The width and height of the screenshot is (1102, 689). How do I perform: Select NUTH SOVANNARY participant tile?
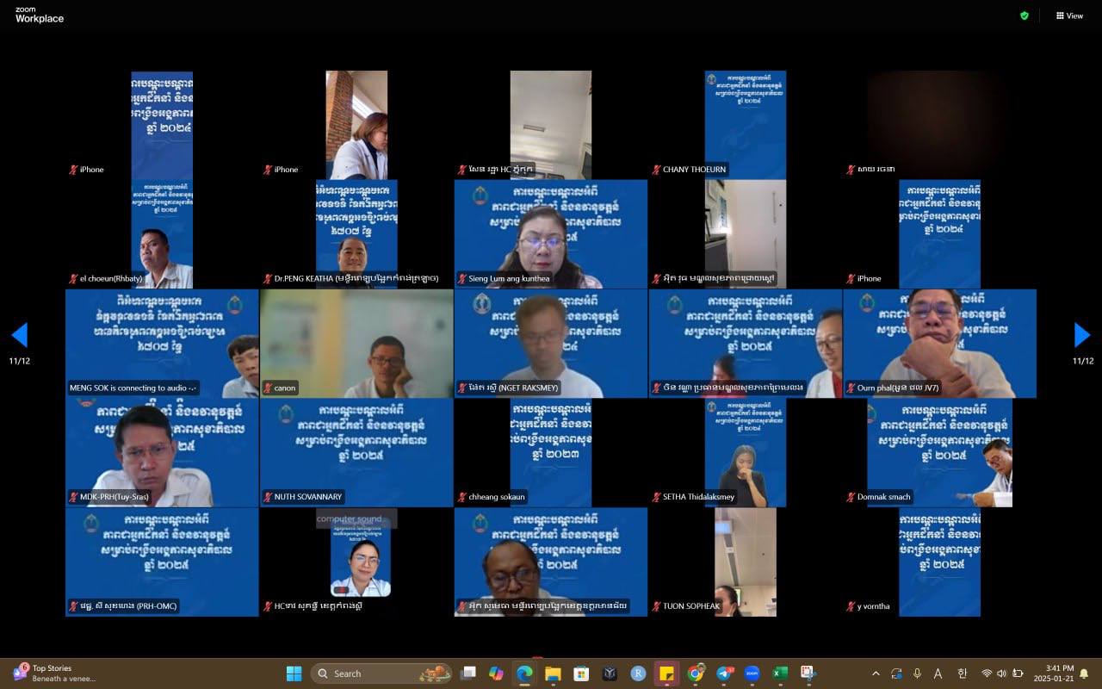356,452
